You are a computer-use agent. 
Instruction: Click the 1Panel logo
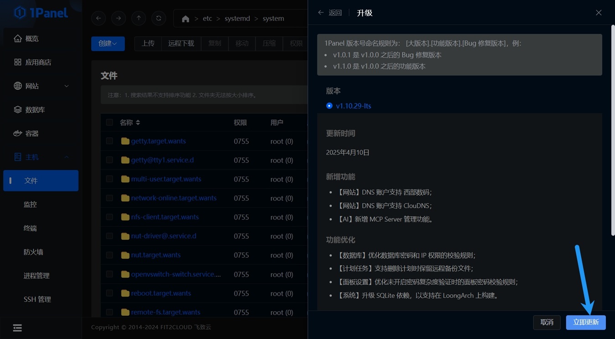41,13
